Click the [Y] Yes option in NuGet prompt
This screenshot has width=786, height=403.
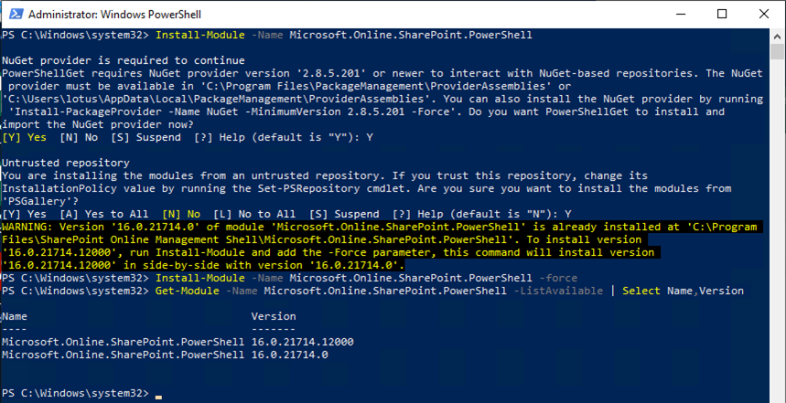(24, 137)
